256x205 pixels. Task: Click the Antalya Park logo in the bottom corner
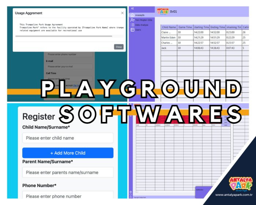pyautogui.click(x=241, y=184)
